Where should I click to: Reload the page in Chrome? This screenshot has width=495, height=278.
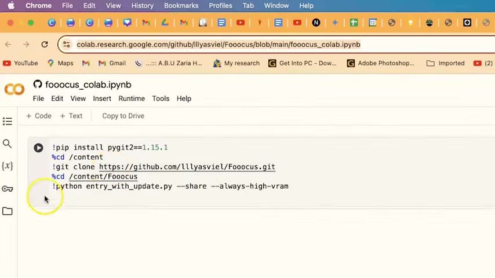45,45
